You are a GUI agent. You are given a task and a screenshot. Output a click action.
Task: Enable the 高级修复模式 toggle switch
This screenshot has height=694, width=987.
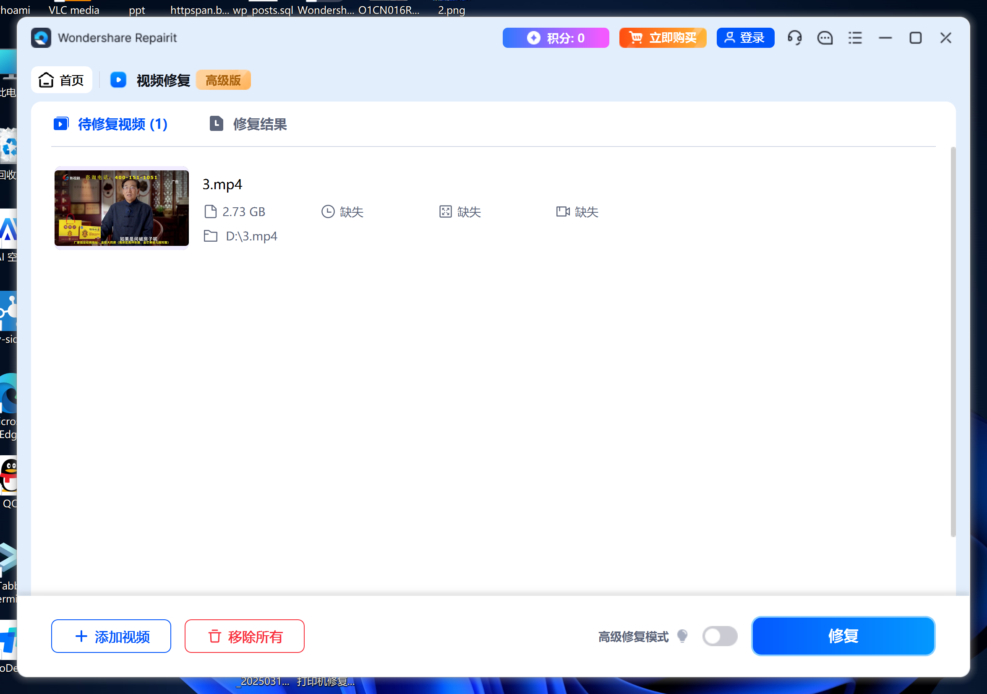coord(720,636)
